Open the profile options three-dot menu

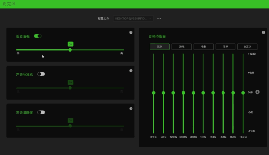click(159, 18)
